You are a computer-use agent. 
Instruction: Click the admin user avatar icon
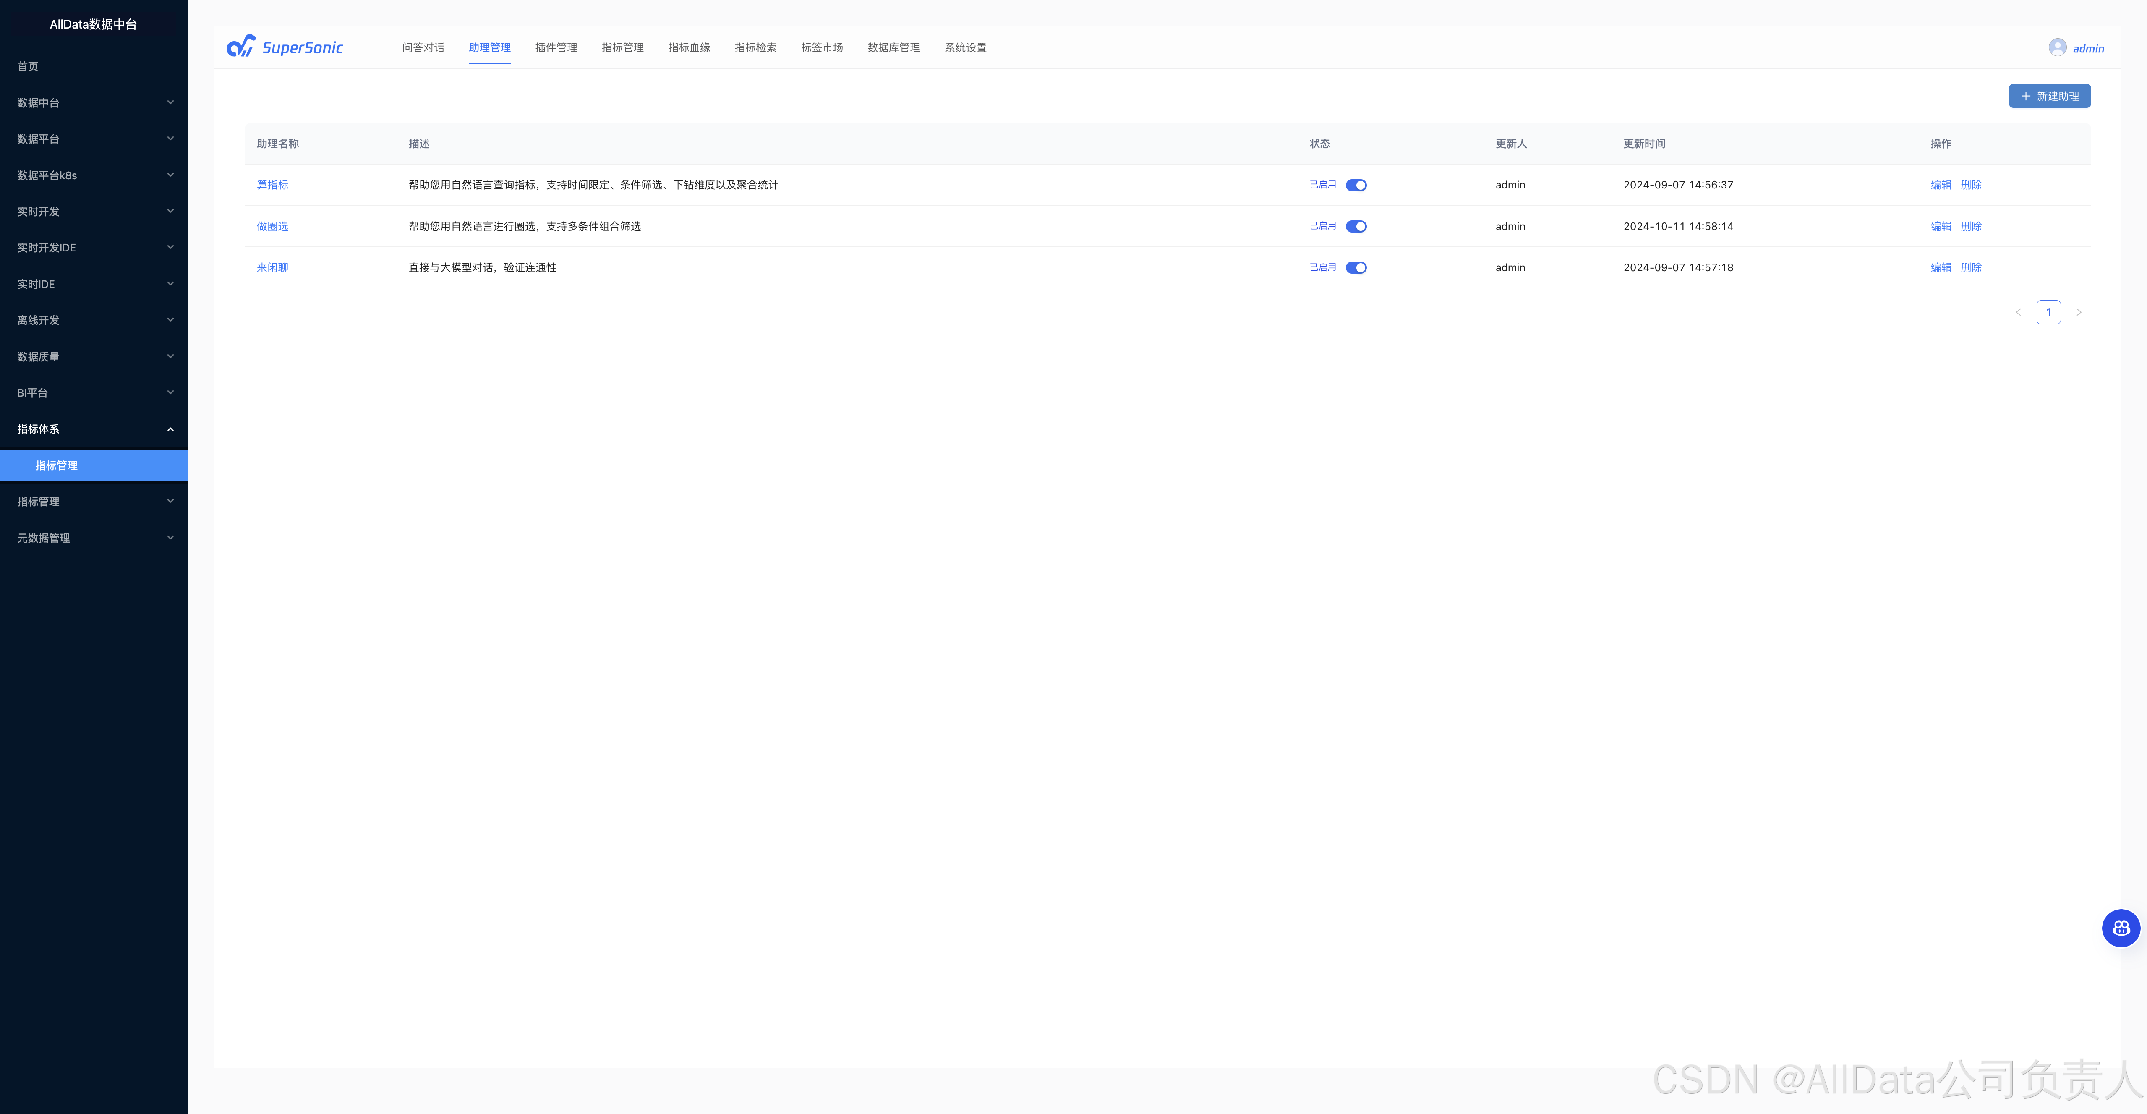click(x=2057, y=47)
